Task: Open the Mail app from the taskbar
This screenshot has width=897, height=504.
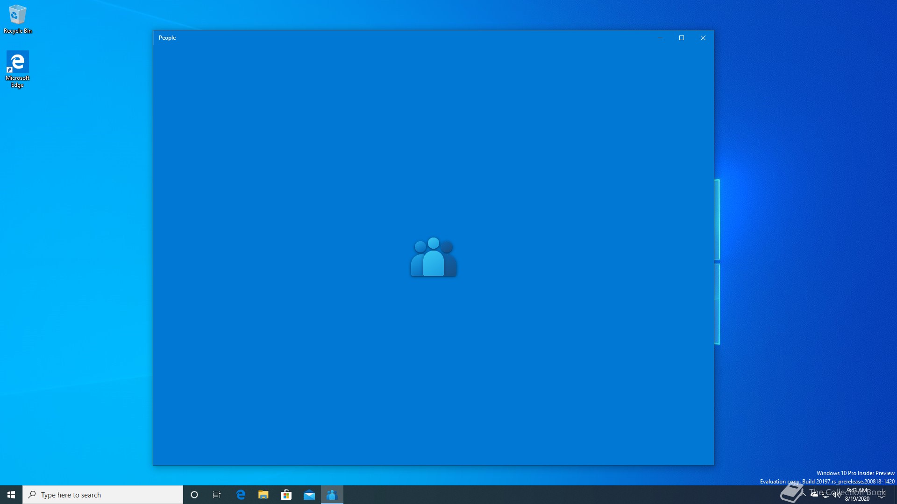Action: click(309, 495)
